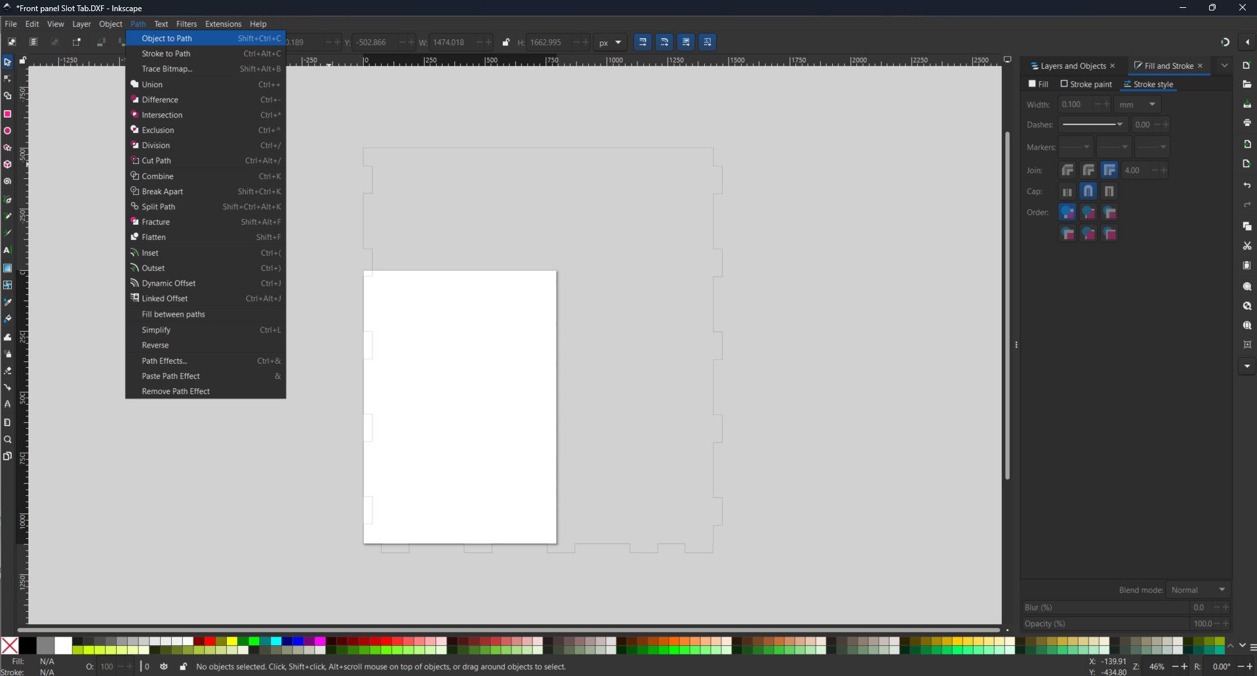The width and height of the screenshot is (1257, 676).
Task: Select the Text tool
Action: click(x=7, y=250)
